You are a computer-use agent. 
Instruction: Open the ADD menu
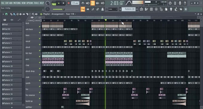pos(11,3)
